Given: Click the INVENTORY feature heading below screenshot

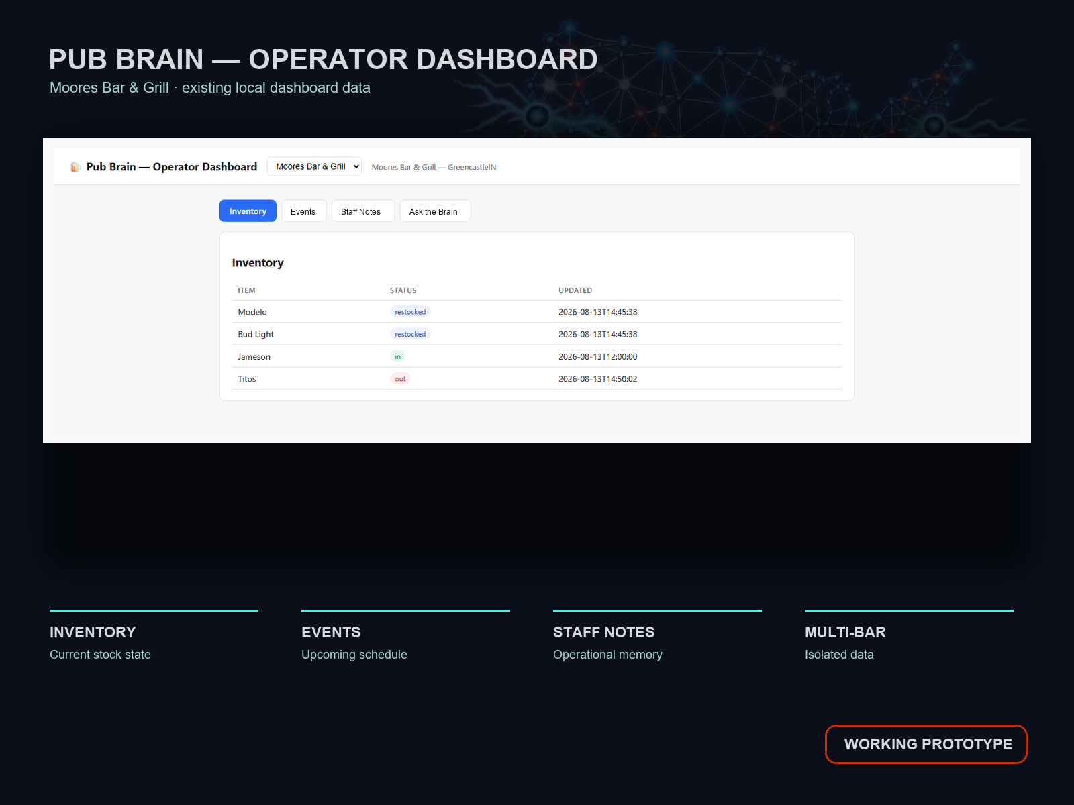Looking at the screenshot, I should pyautogui.click(x=93, y=632).
